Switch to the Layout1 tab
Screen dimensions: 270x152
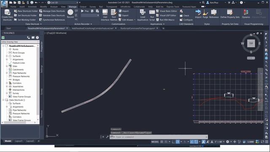tap(19, 141)
